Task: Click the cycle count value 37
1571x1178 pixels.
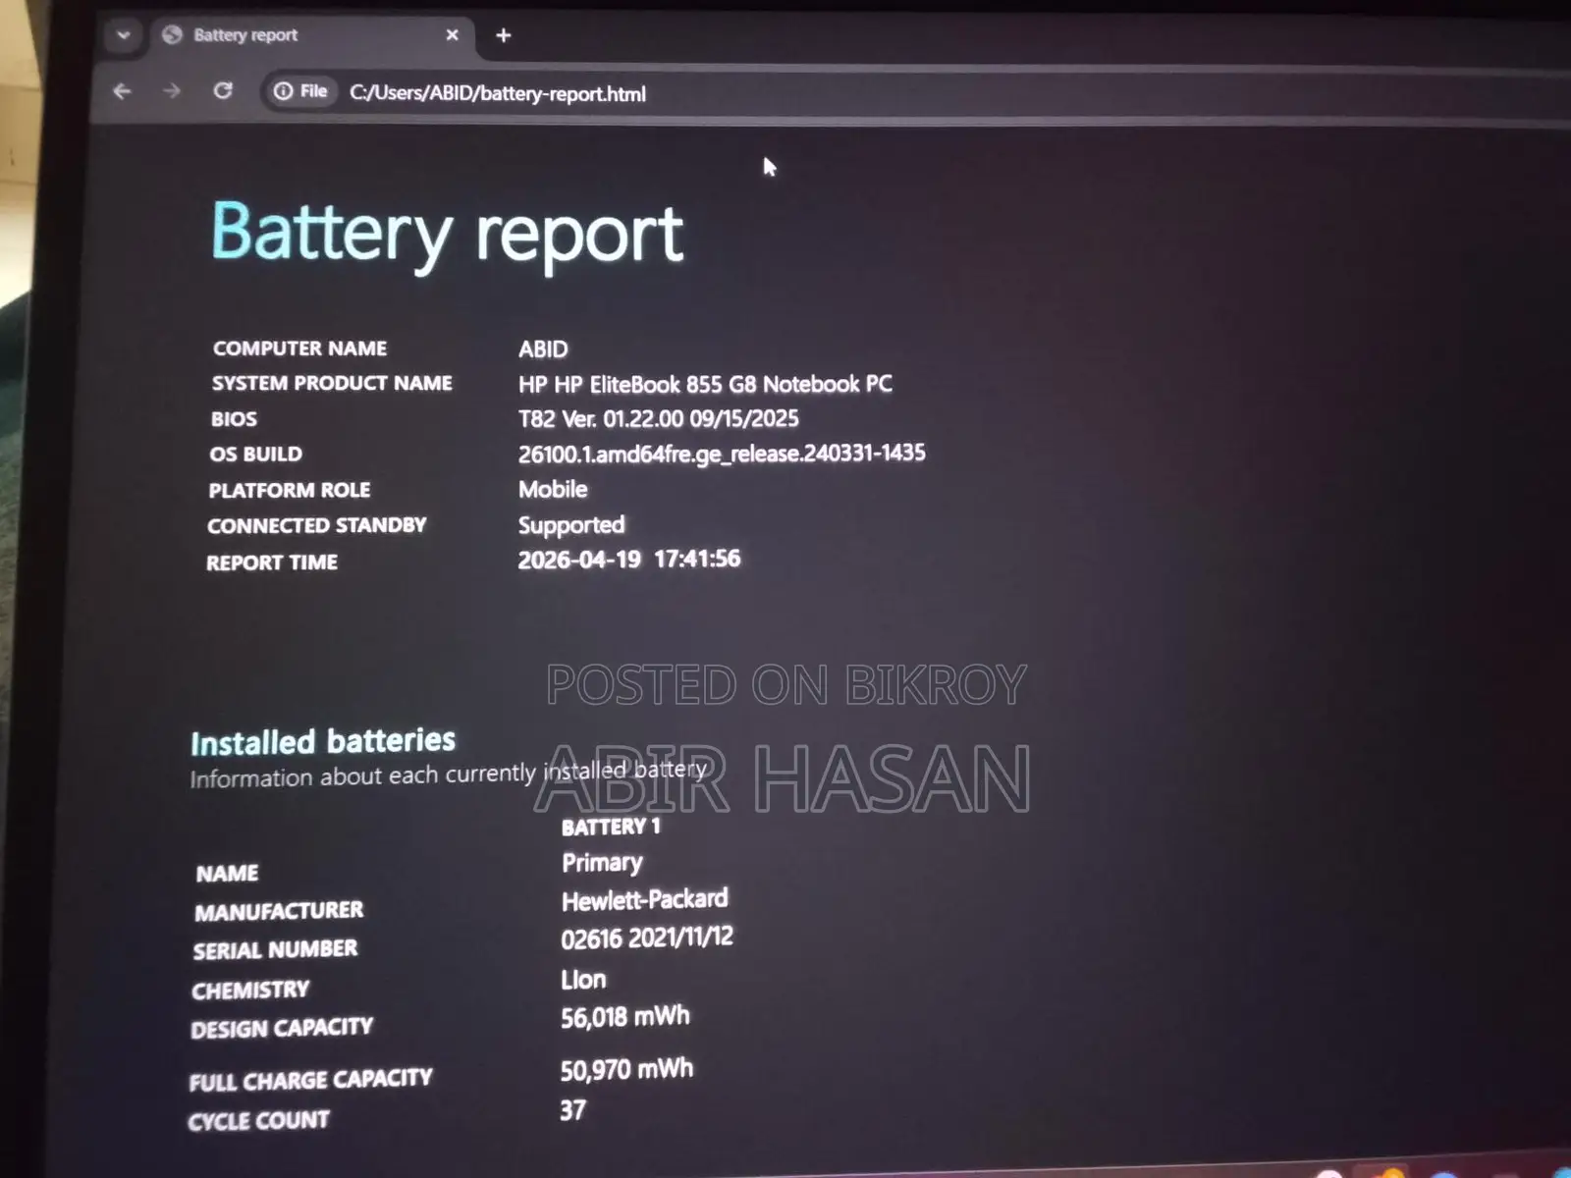Action: click(572, 1110)
